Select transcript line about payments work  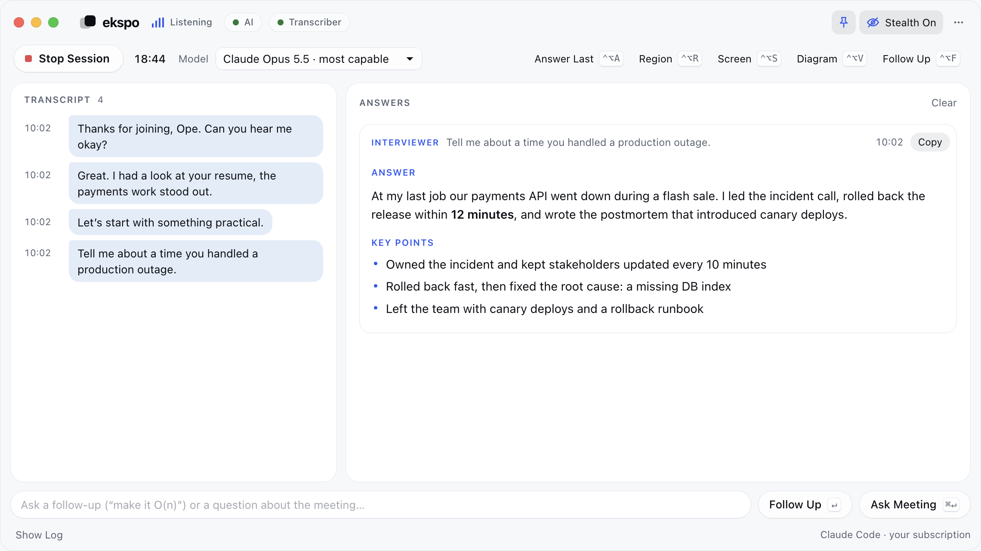(196, 183)
